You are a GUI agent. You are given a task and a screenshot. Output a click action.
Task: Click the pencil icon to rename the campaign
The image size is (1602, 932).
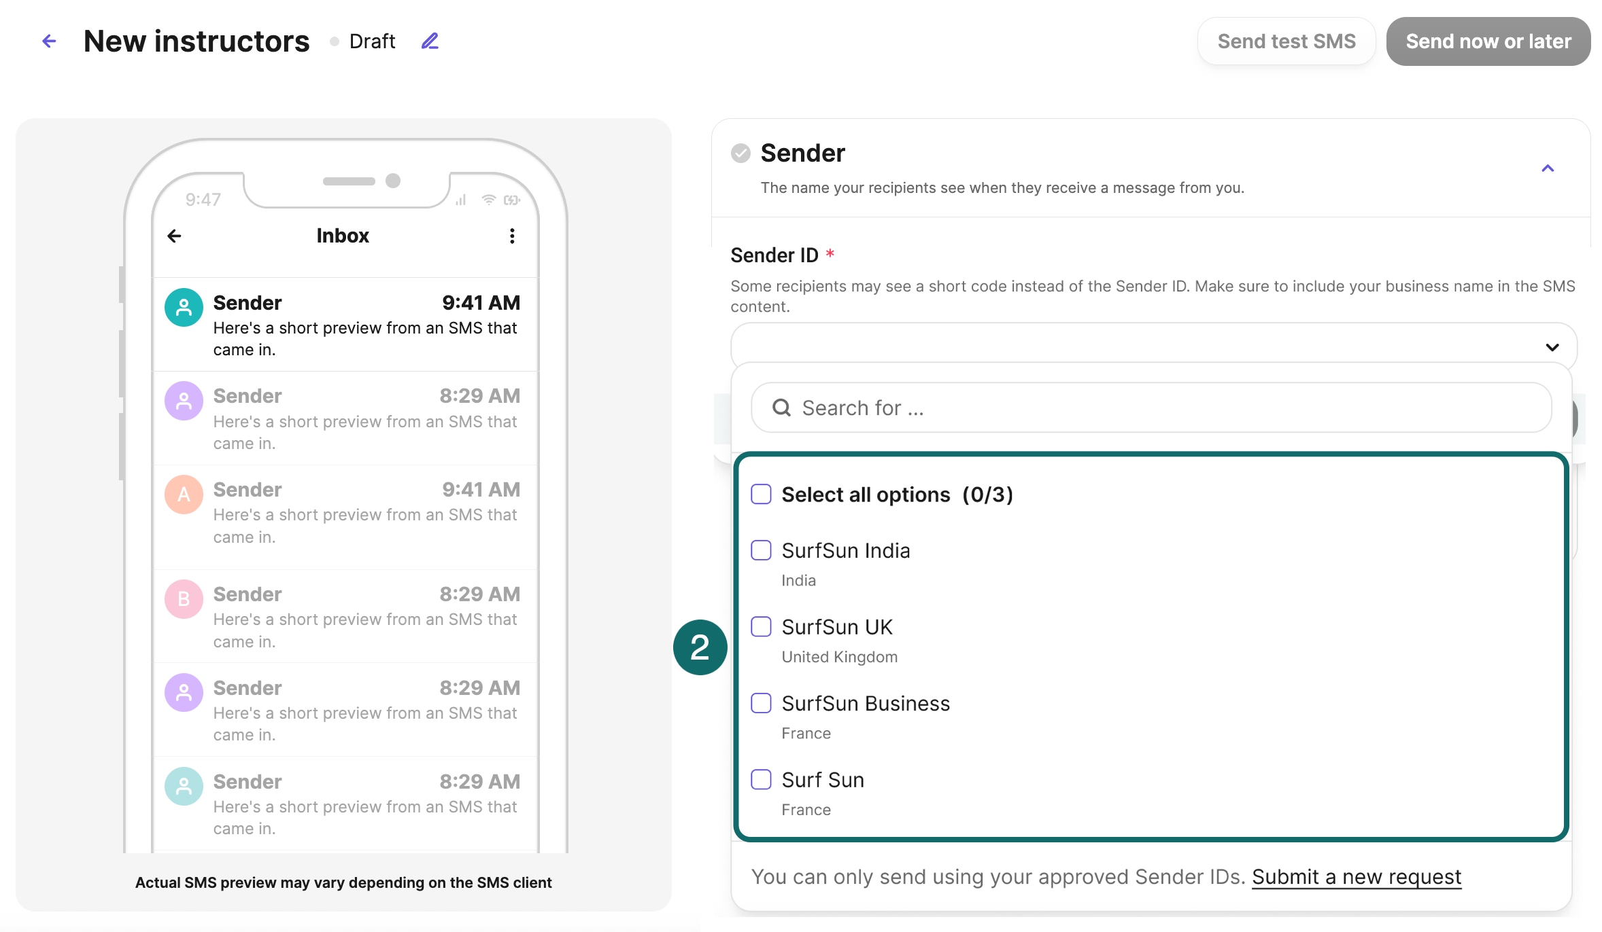pyautogui.click(x=429, y=41)
